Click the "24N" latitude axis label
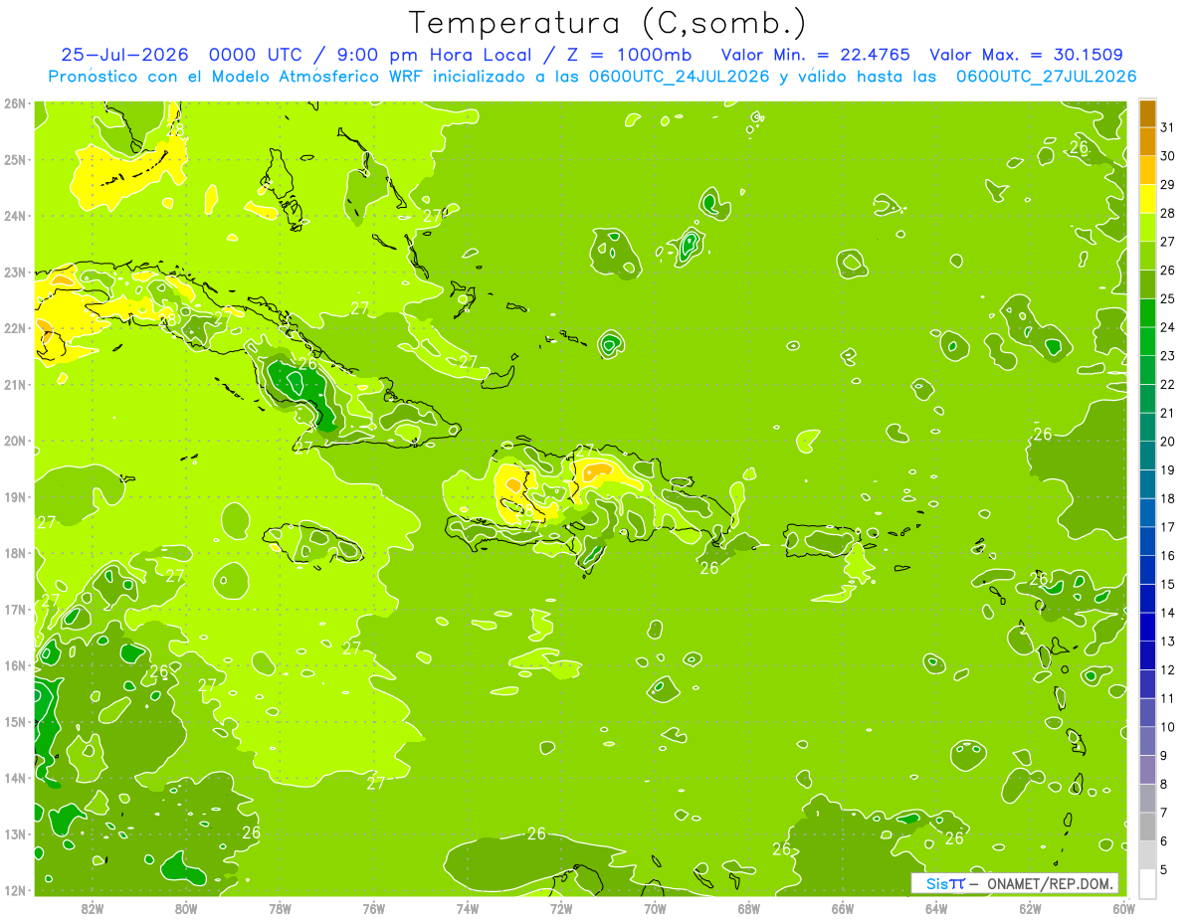 coord(15,216)
